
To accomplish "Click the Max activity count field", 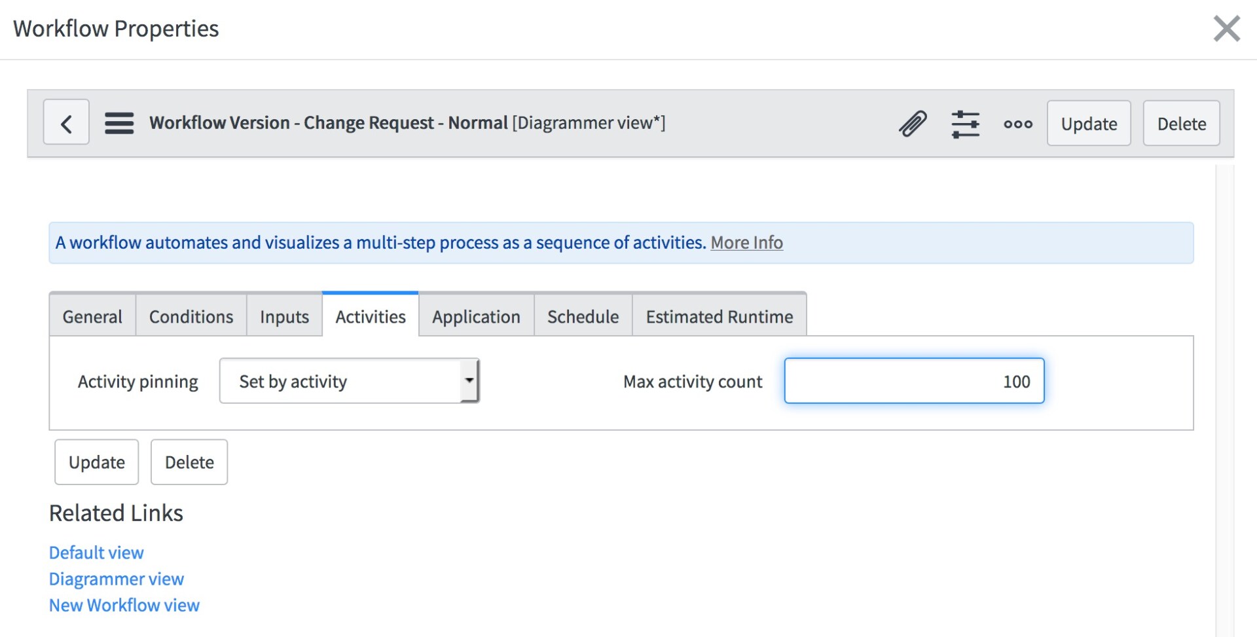I will point(914,381).
